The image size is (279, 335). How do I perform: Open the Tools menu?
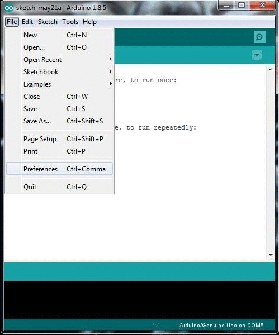[70, 22]
